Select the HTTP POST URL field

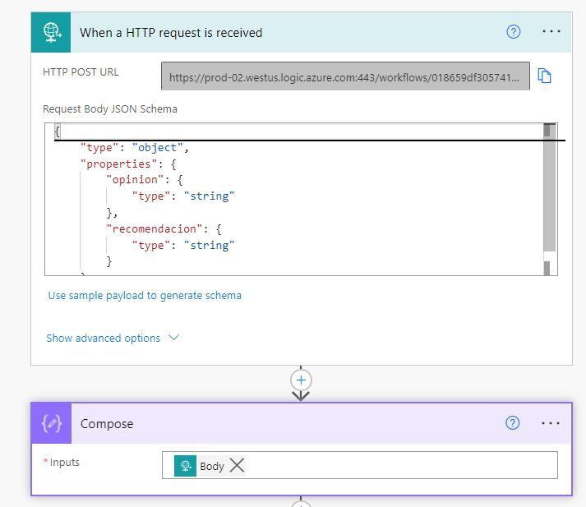[345, 76]
